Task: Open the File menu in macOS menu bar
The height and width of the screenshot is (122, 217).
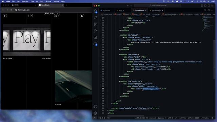Action: [x=13, y=1]
